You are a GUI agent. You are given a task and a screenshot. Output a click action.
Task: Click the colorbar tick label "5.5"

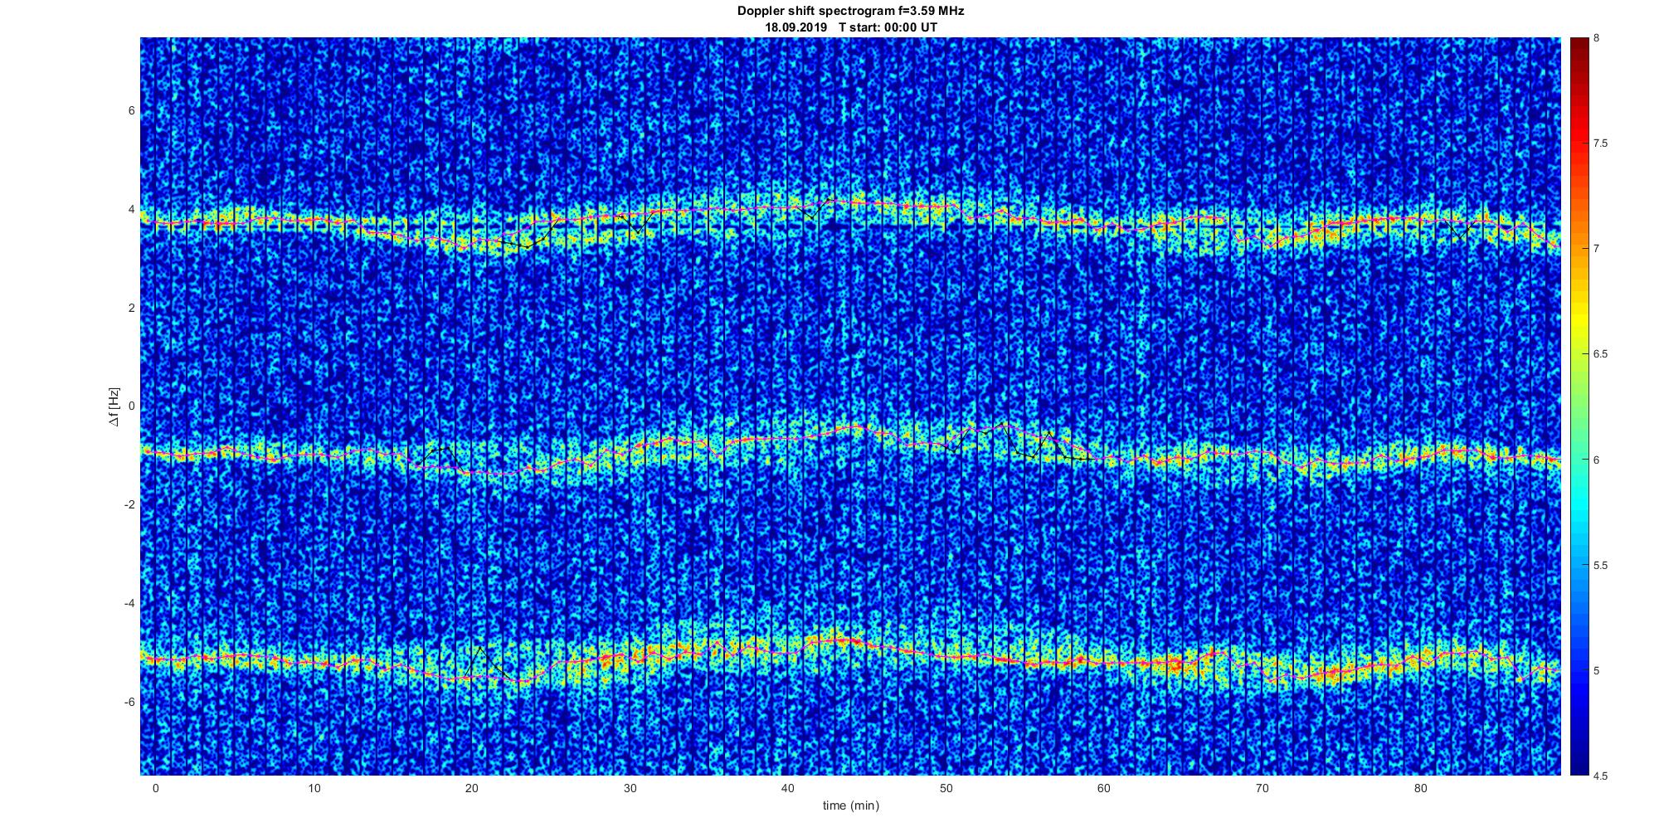[1600, 566]
